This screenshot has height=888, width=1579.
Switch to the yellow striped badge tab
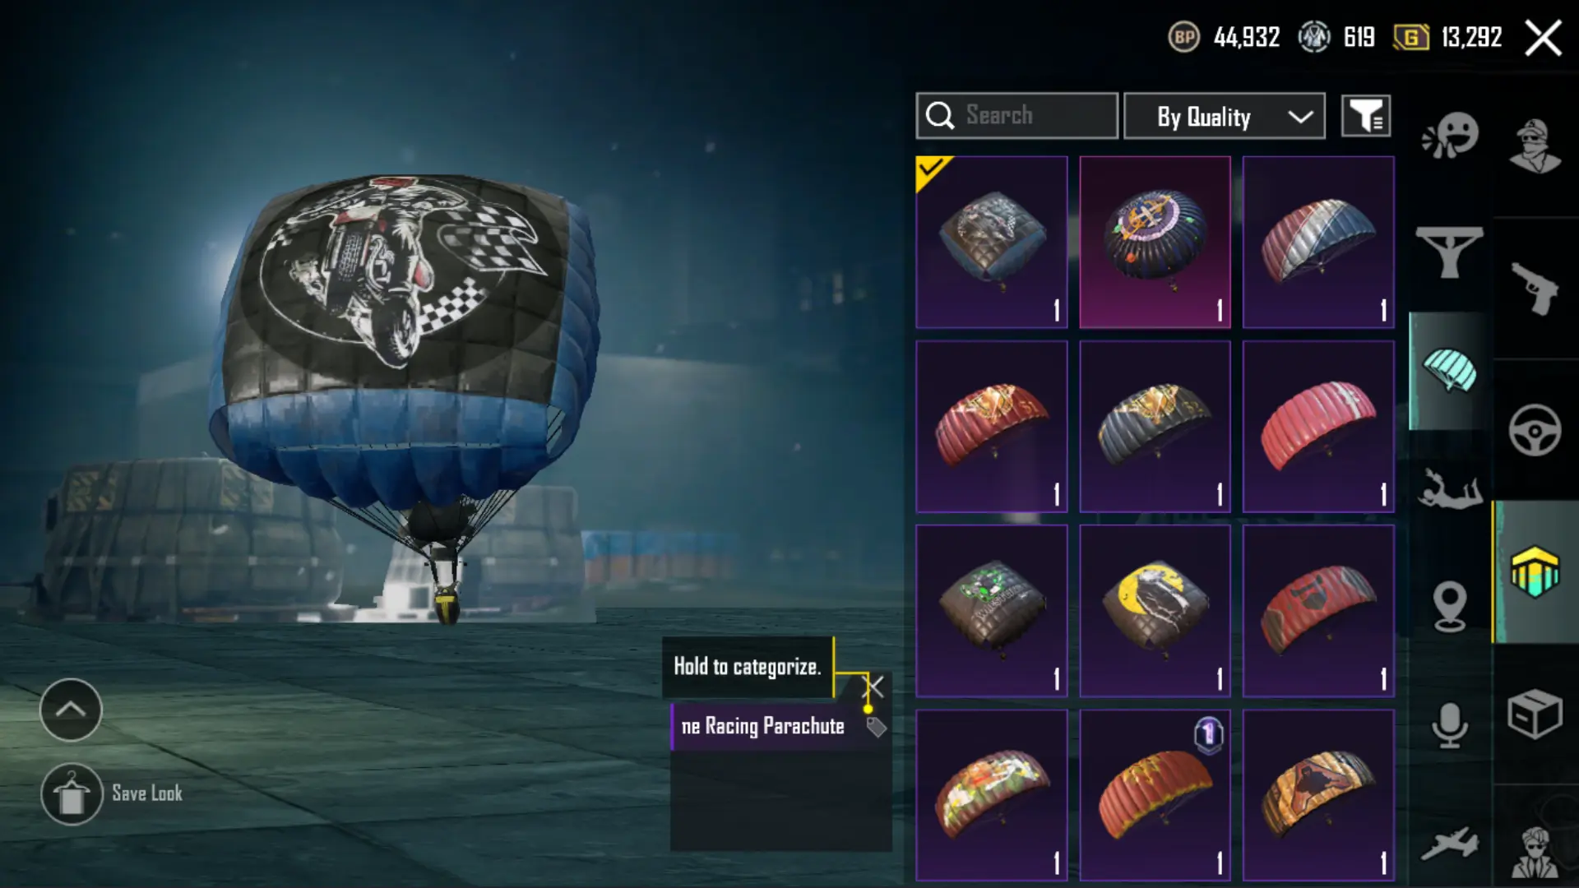click(x=1535, y=571)
